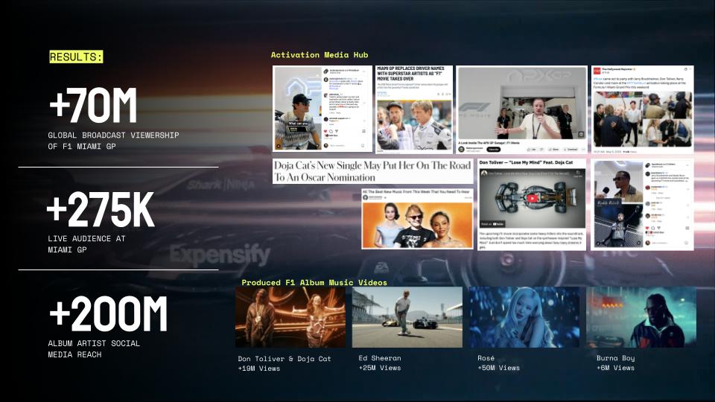Click the red YouTube play button
The width and height of the screenshot is (715, 402).
532,198
